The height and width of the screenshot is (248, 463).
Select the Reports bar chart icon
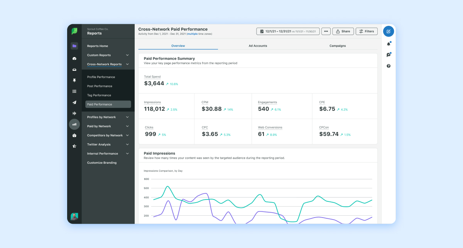tap(74, 124)
